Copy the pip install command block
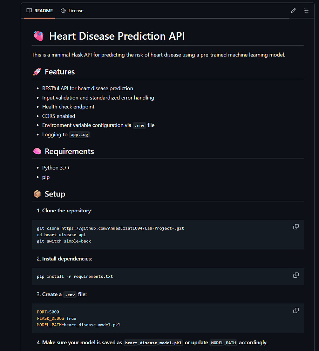This screenshot has width=319, height=351. click(x=296, y=275)
